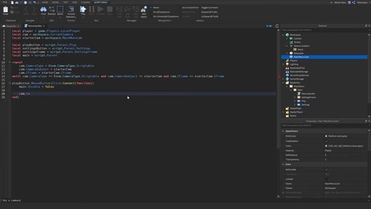The width and height of the screenshot is (371, 209).
Task: Click the Paste clipboard icon
Action: click(x=5, y=10)
